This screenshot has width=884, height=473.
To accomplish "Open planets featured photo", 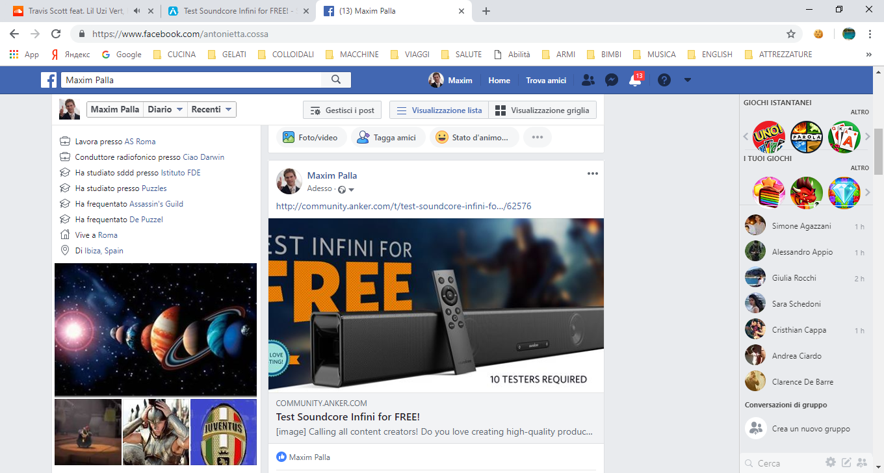I will click(155, 329).
